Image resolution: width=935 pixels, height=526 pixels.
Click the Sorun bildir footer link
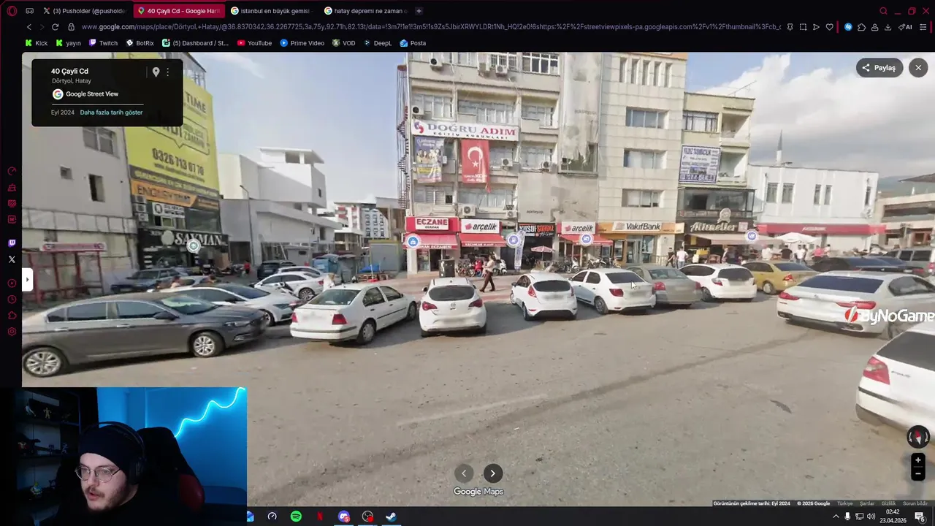click(915, 503)
